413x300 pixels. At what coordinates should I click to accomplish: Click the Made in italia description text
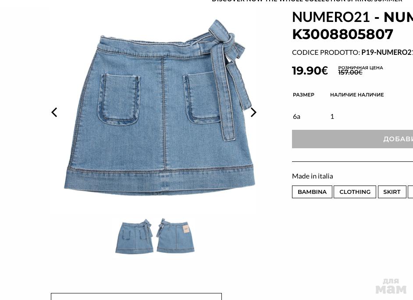pyautogui.click(x=313, y=176)
